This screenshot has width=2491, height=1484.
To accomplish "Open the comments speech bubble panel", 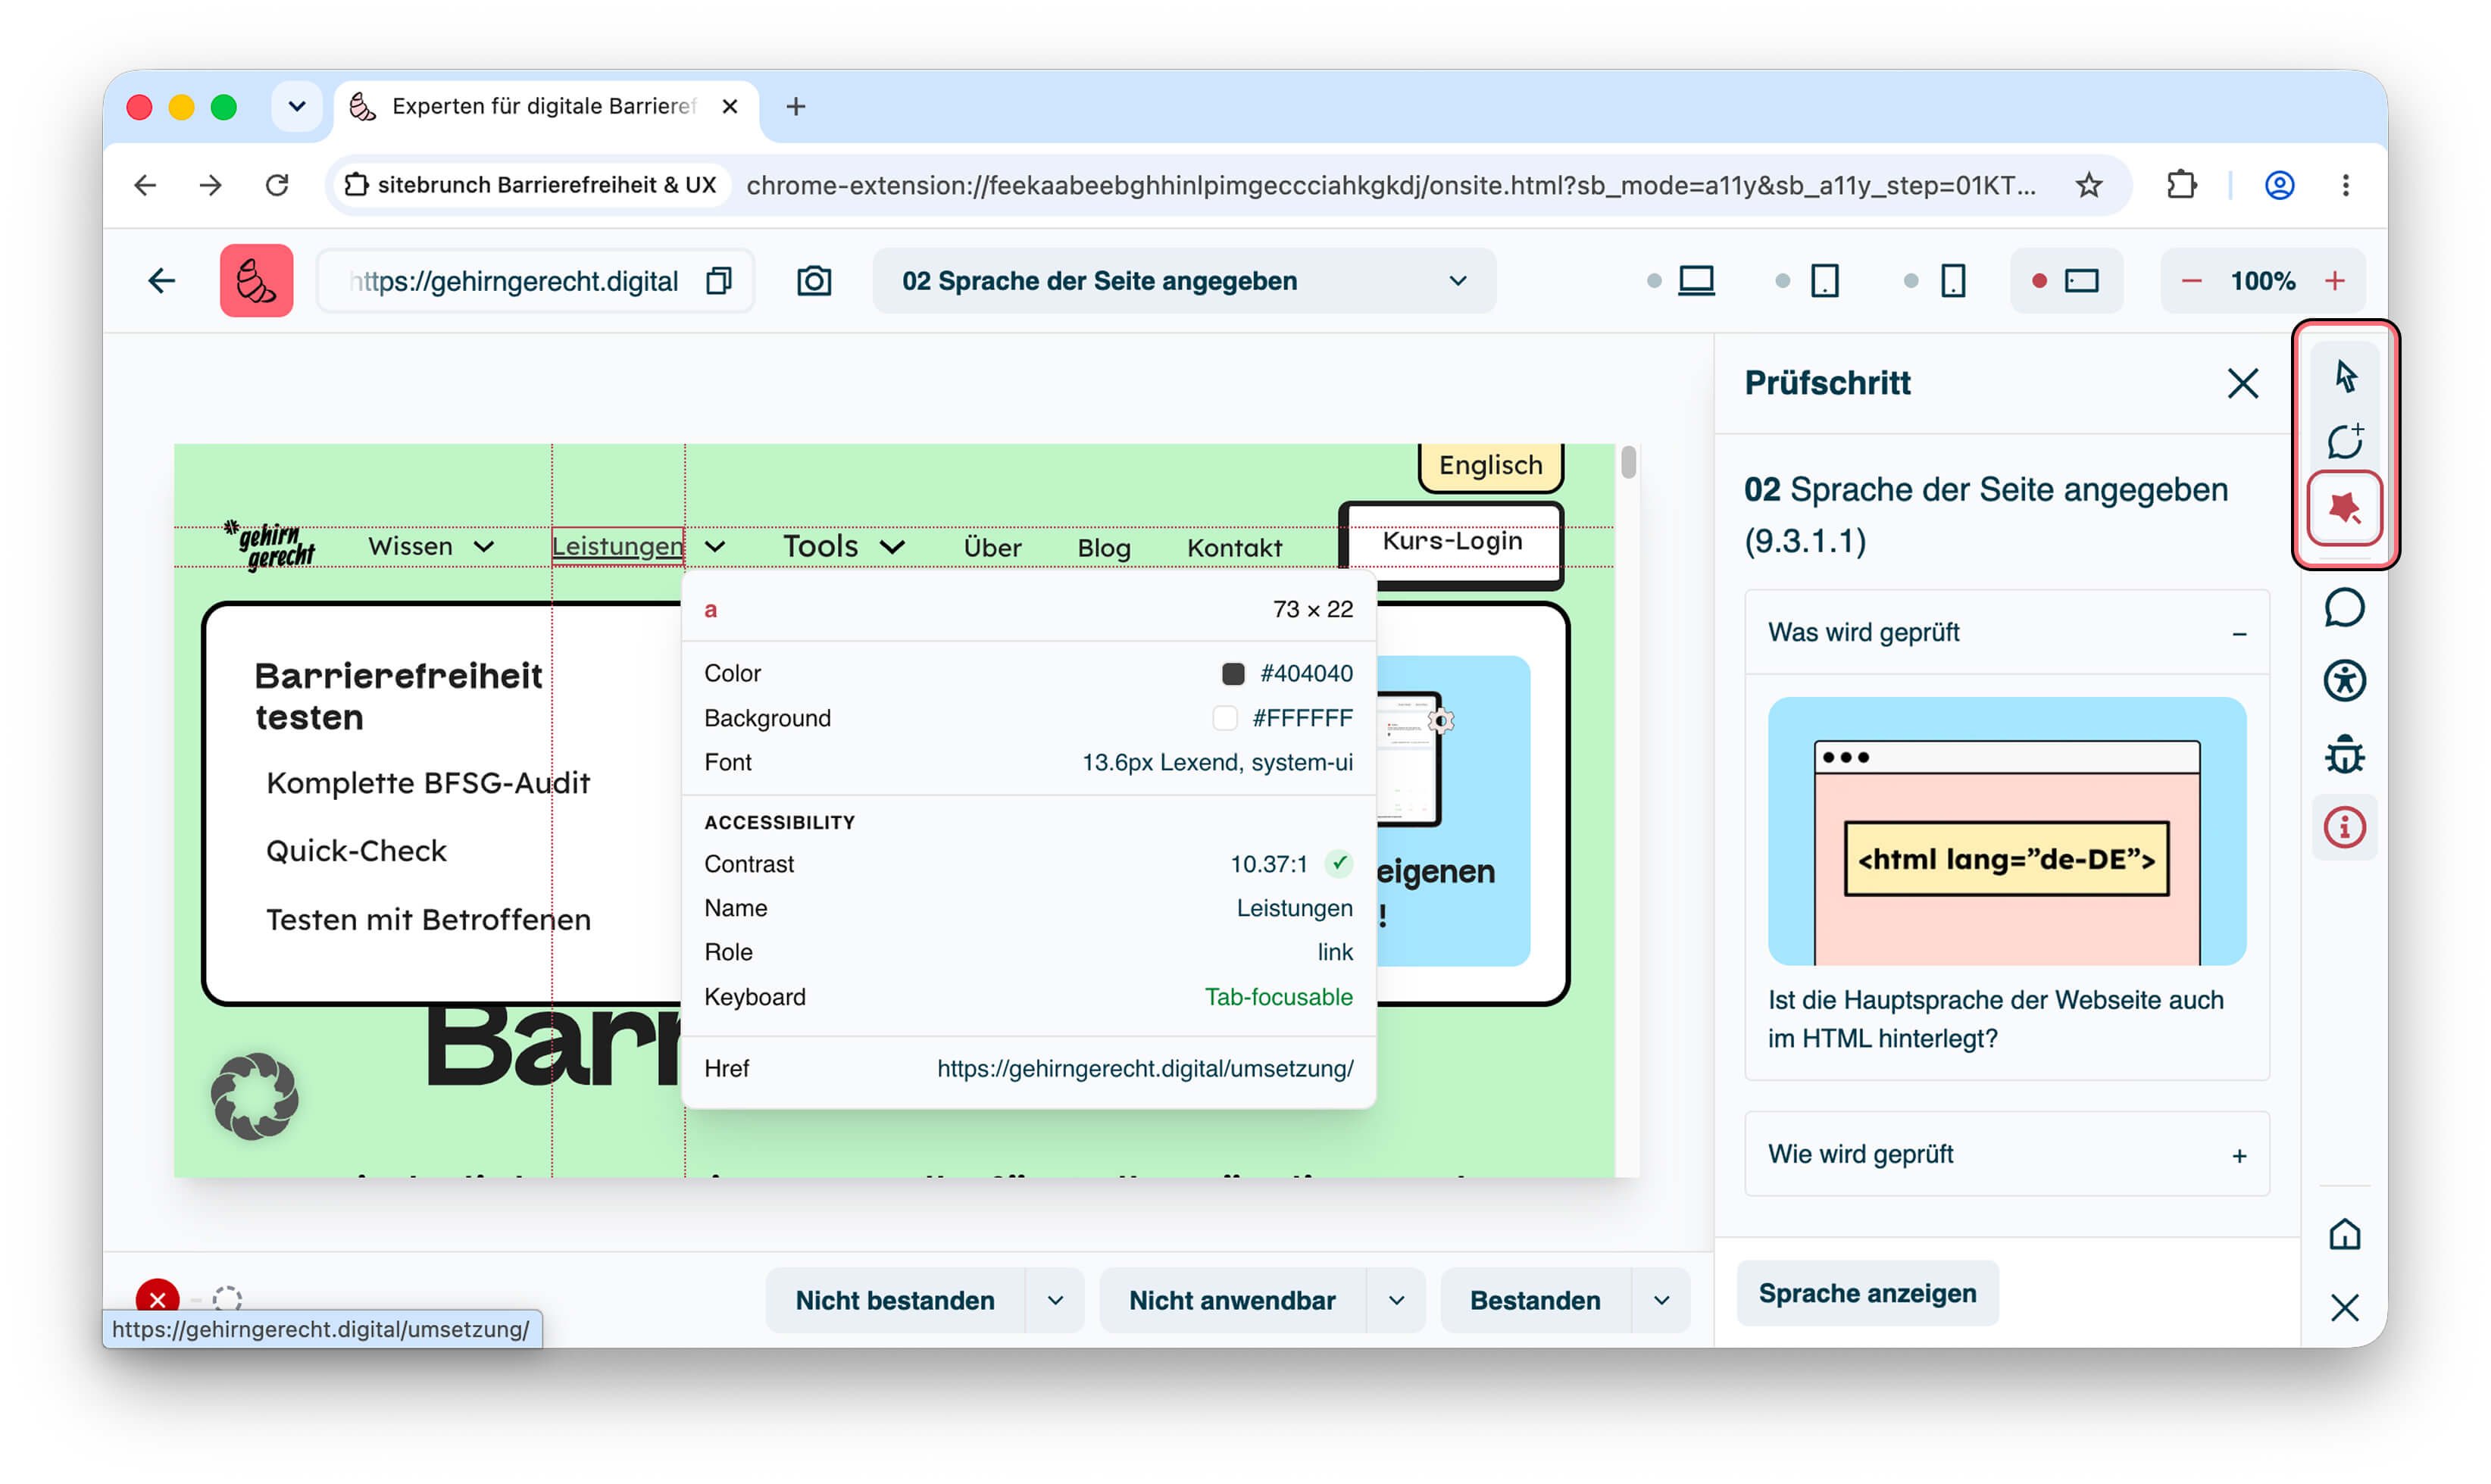I will pyautogui.click(x=2344, y=607).
